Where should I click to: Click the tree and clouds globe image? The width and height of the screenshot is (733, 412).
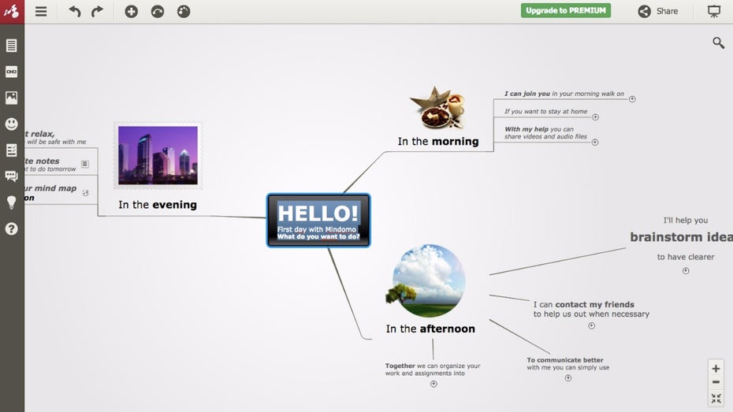[x=426, y=280]
